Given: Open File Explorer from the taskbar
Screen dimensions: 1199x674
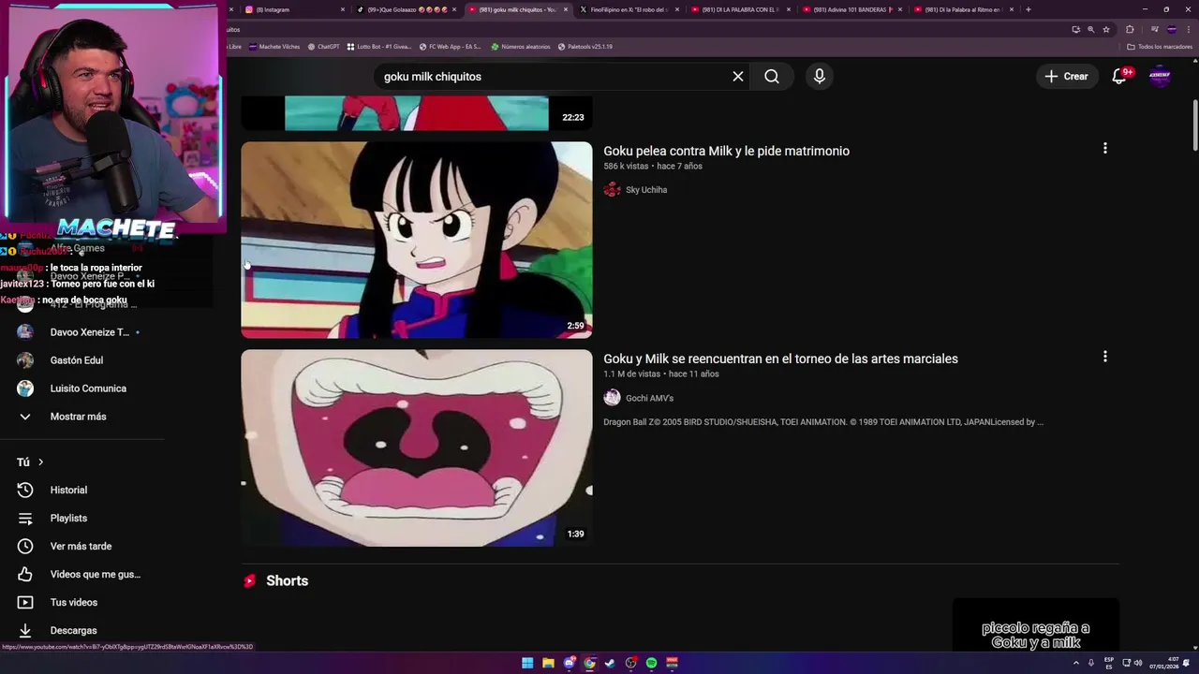Looking at the screenshot, I should pyautogui.click(x=548, y=663).
